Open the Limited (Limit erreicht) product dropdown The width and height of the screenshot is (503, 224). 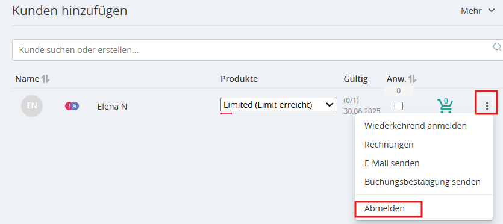279,104
